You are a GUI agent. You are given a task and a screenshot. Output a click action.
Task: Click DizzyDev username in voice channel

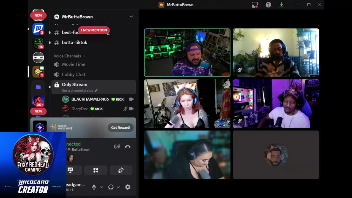click(79, 109)
